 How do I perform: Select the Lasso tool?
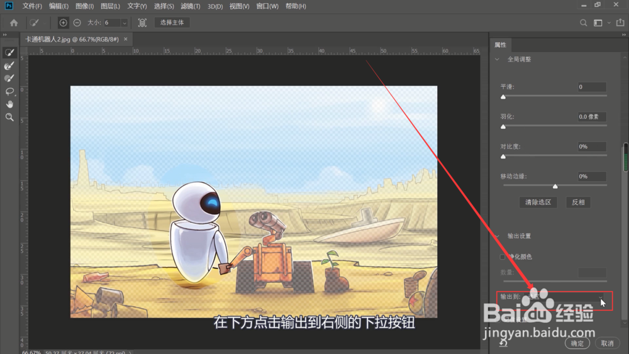9,91
